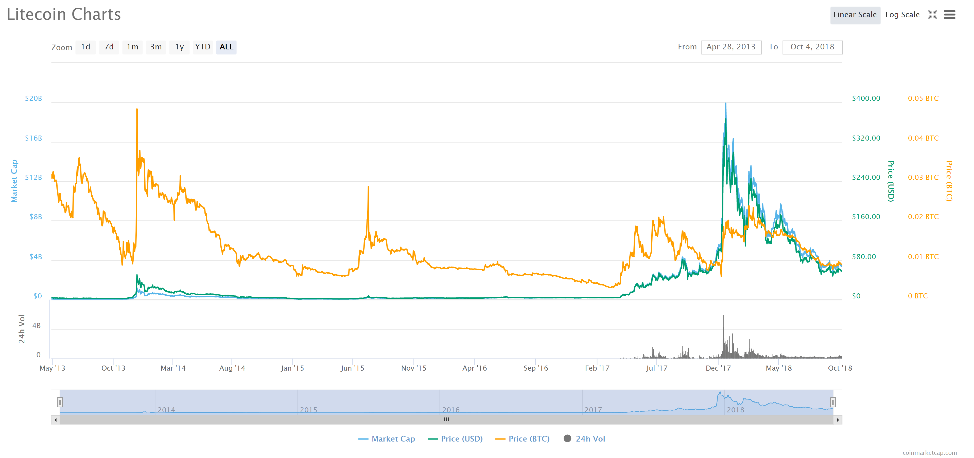
Task: Click the Oct '18 x-axis label
Action: click(x=840, y=368)
